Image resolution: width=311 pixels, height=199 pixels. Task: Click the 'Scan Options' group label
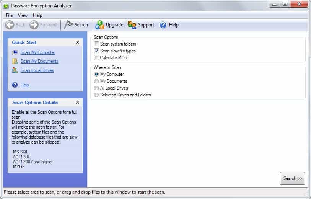[x=106, y=37]
